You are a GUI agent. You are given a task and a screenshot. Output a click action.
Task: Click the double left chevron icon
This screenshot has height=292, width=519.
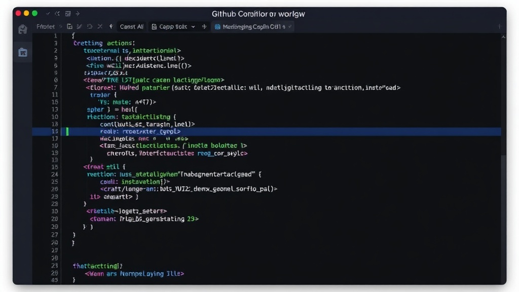[57, 14]
